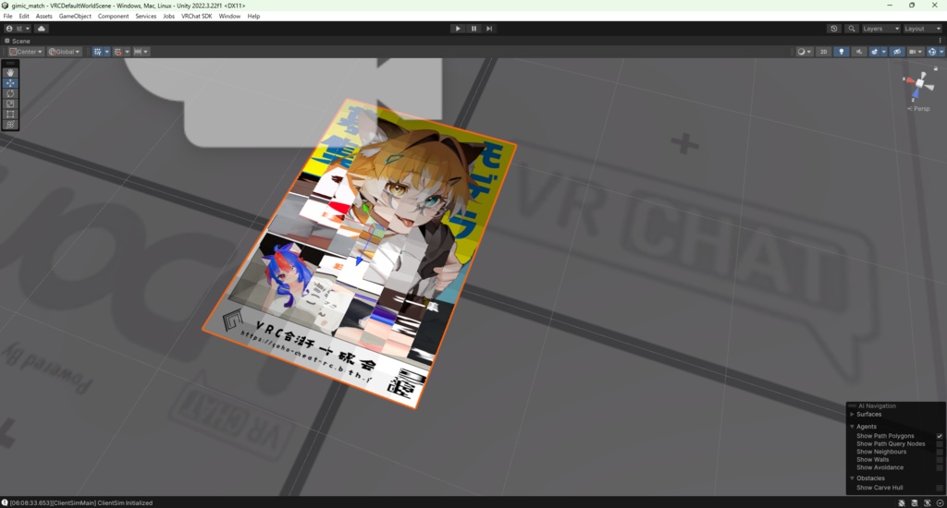Open the Services menu
This screenshot has height=508, width=947.
[145, 17]
